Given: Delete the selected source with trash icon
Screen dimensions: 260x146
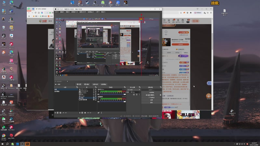Looking at the screenshot, I should (82, 113).
